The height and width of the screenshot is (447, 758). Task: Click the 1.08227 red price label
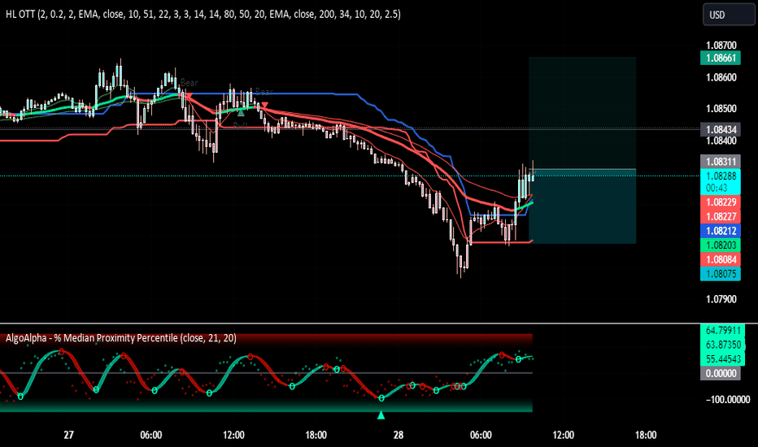tap(721, 216)
